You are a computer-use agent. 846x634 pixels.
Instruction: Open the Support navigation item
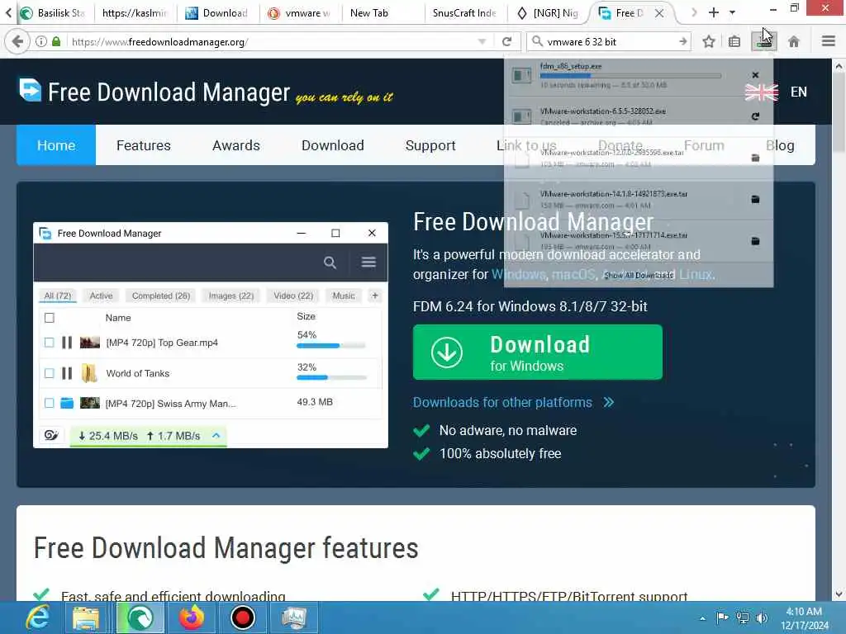(x=430, y=145)
